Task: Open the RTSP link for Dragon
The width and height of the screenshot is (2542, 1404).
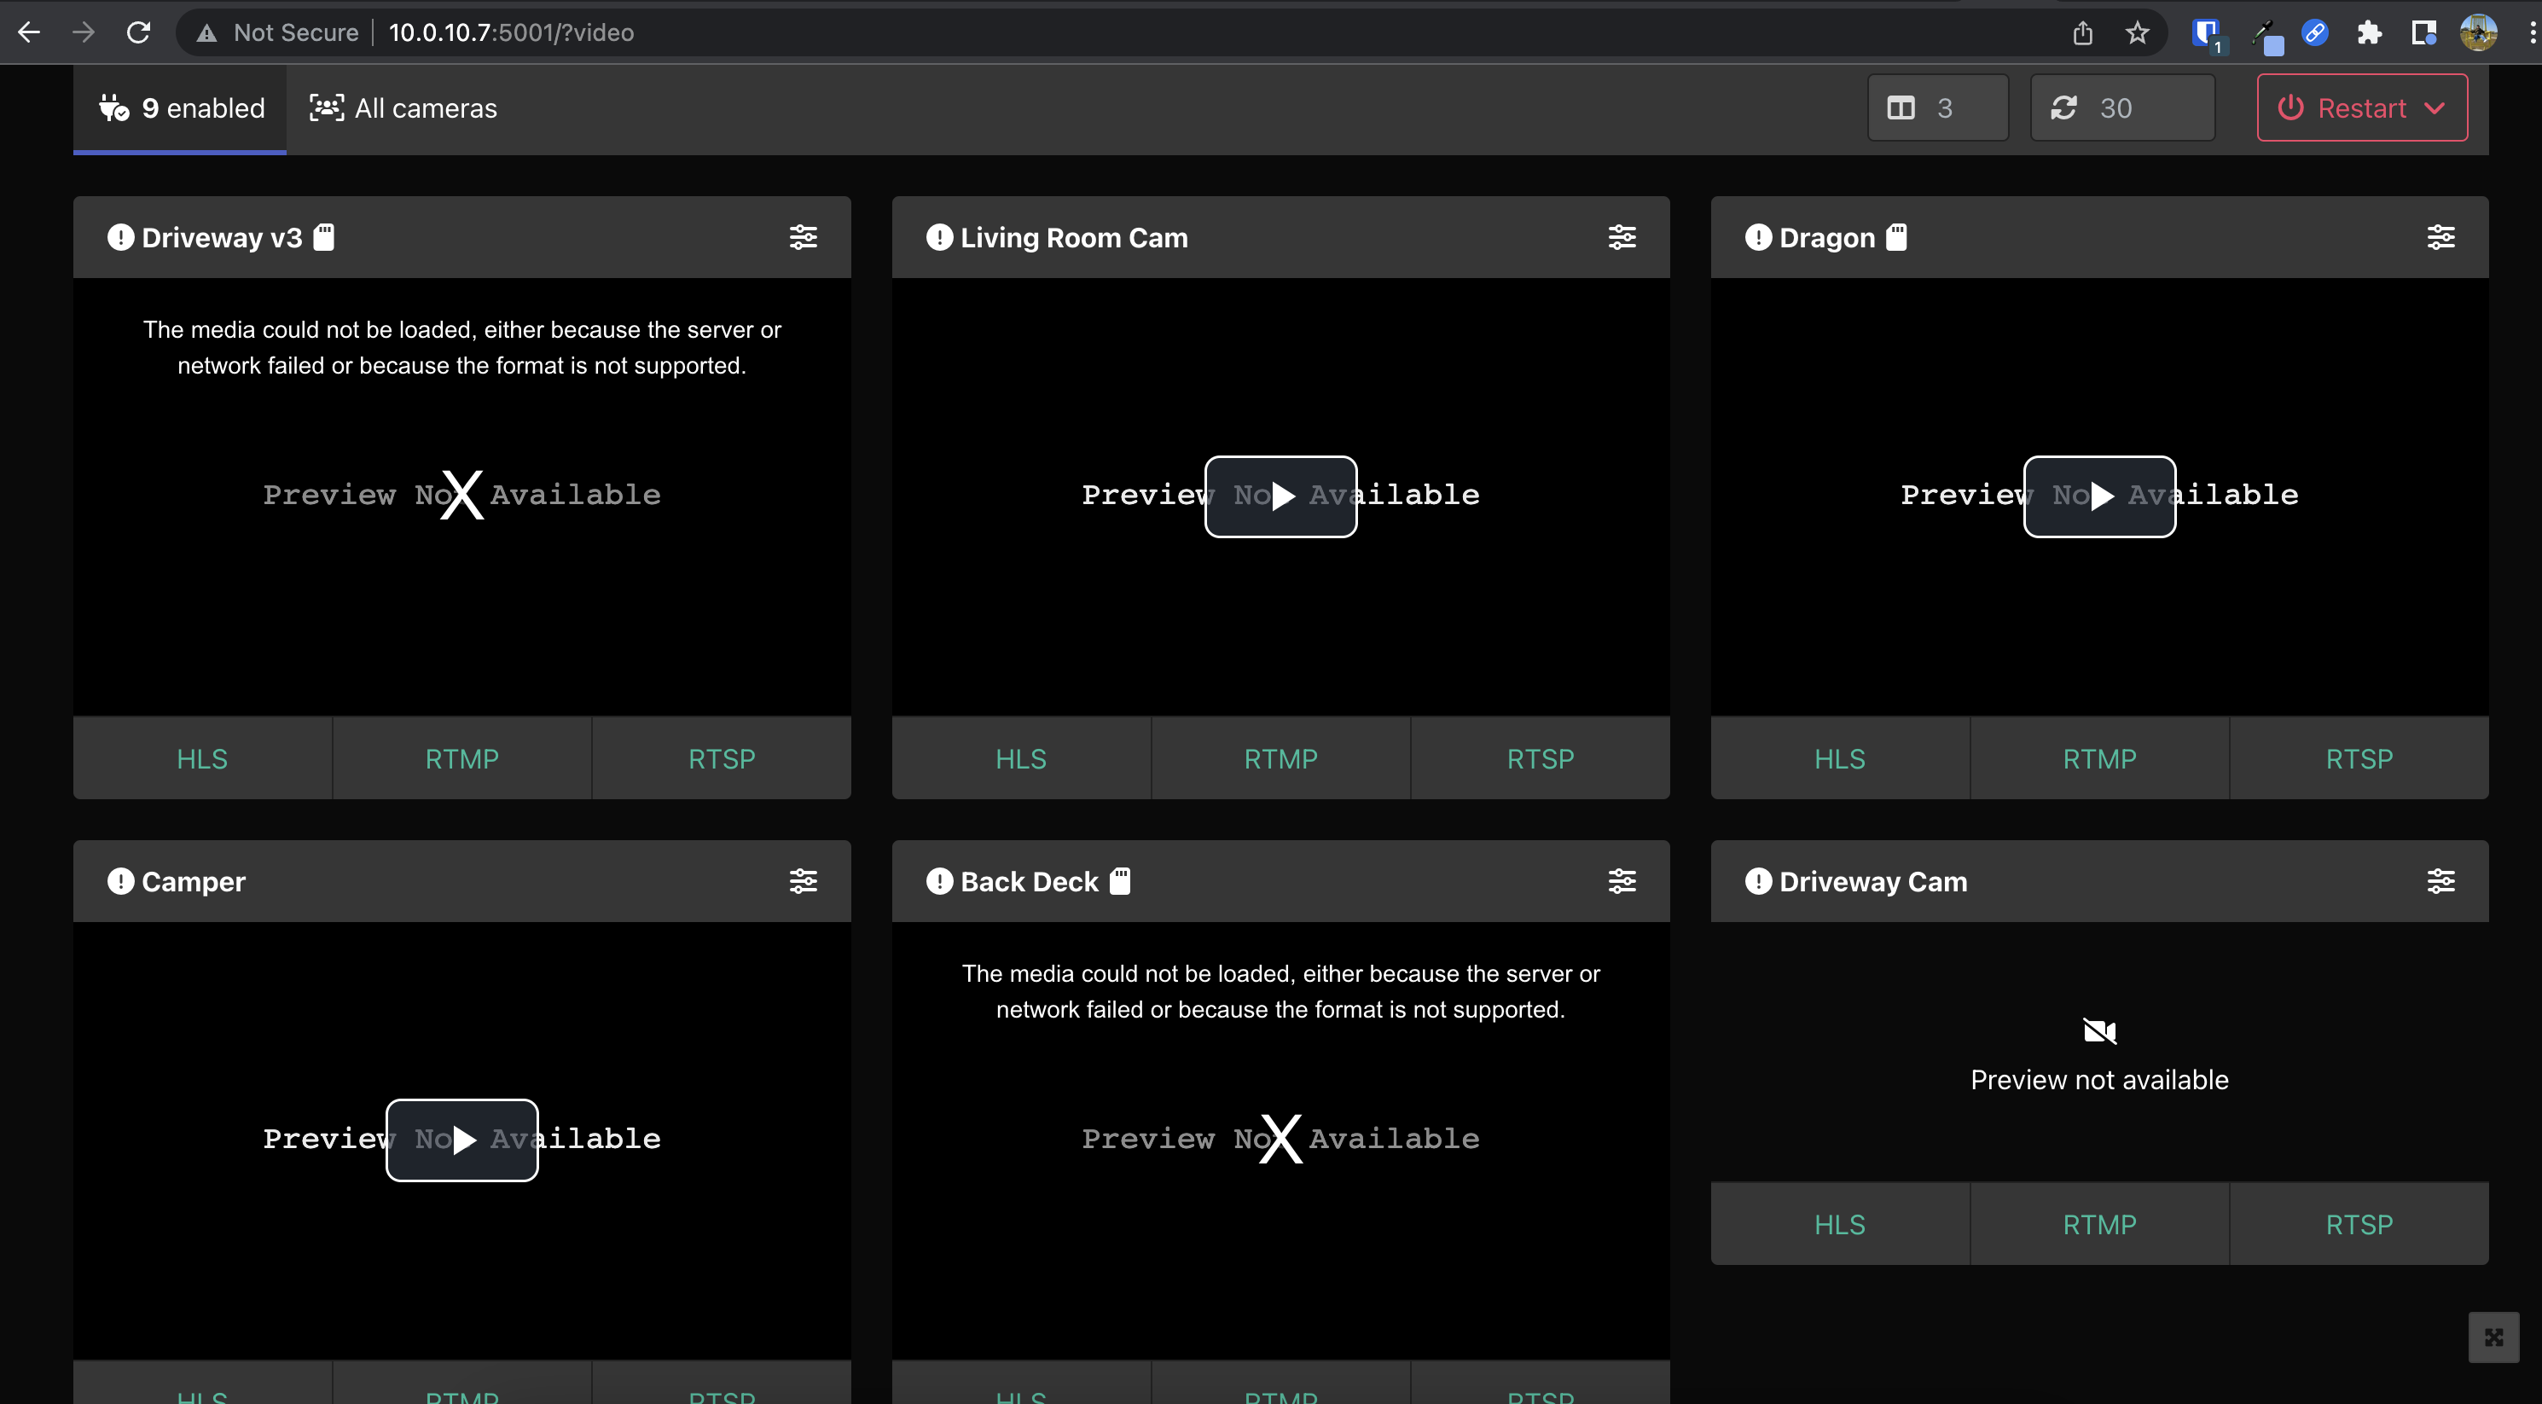Action: [2359, 757]
